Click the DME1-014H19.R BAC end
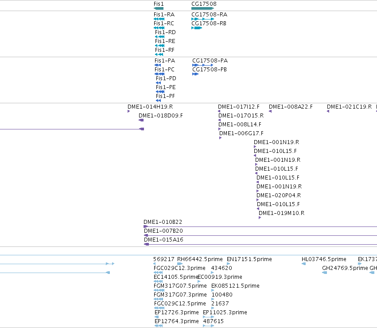 point(128,111)
